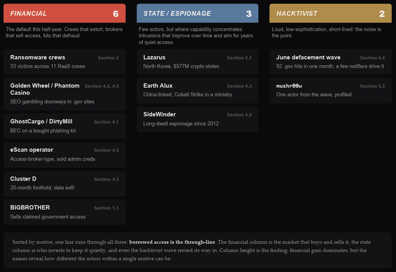
Task: Open the Lazarus actor card
Action: click(197, 62)
